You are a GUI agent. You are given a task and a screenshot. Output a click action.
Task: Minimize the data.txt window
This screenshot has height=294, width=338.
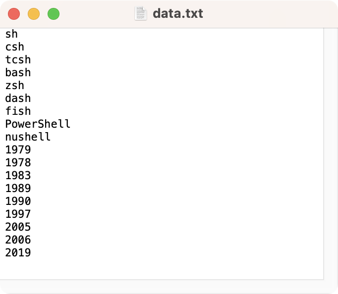coord(34,14)
